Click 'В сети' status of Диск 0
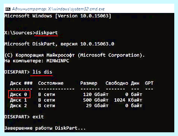 point(47,95)
